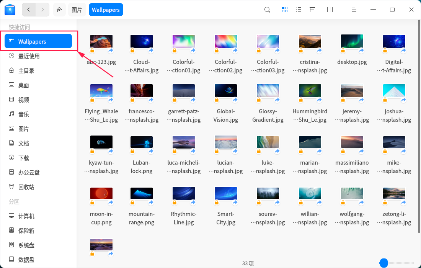Screen dimensions: 421x268
Task: Select Cloud-…t-Affairs.jpg thumbnail
Action: (x=142, y=41)
